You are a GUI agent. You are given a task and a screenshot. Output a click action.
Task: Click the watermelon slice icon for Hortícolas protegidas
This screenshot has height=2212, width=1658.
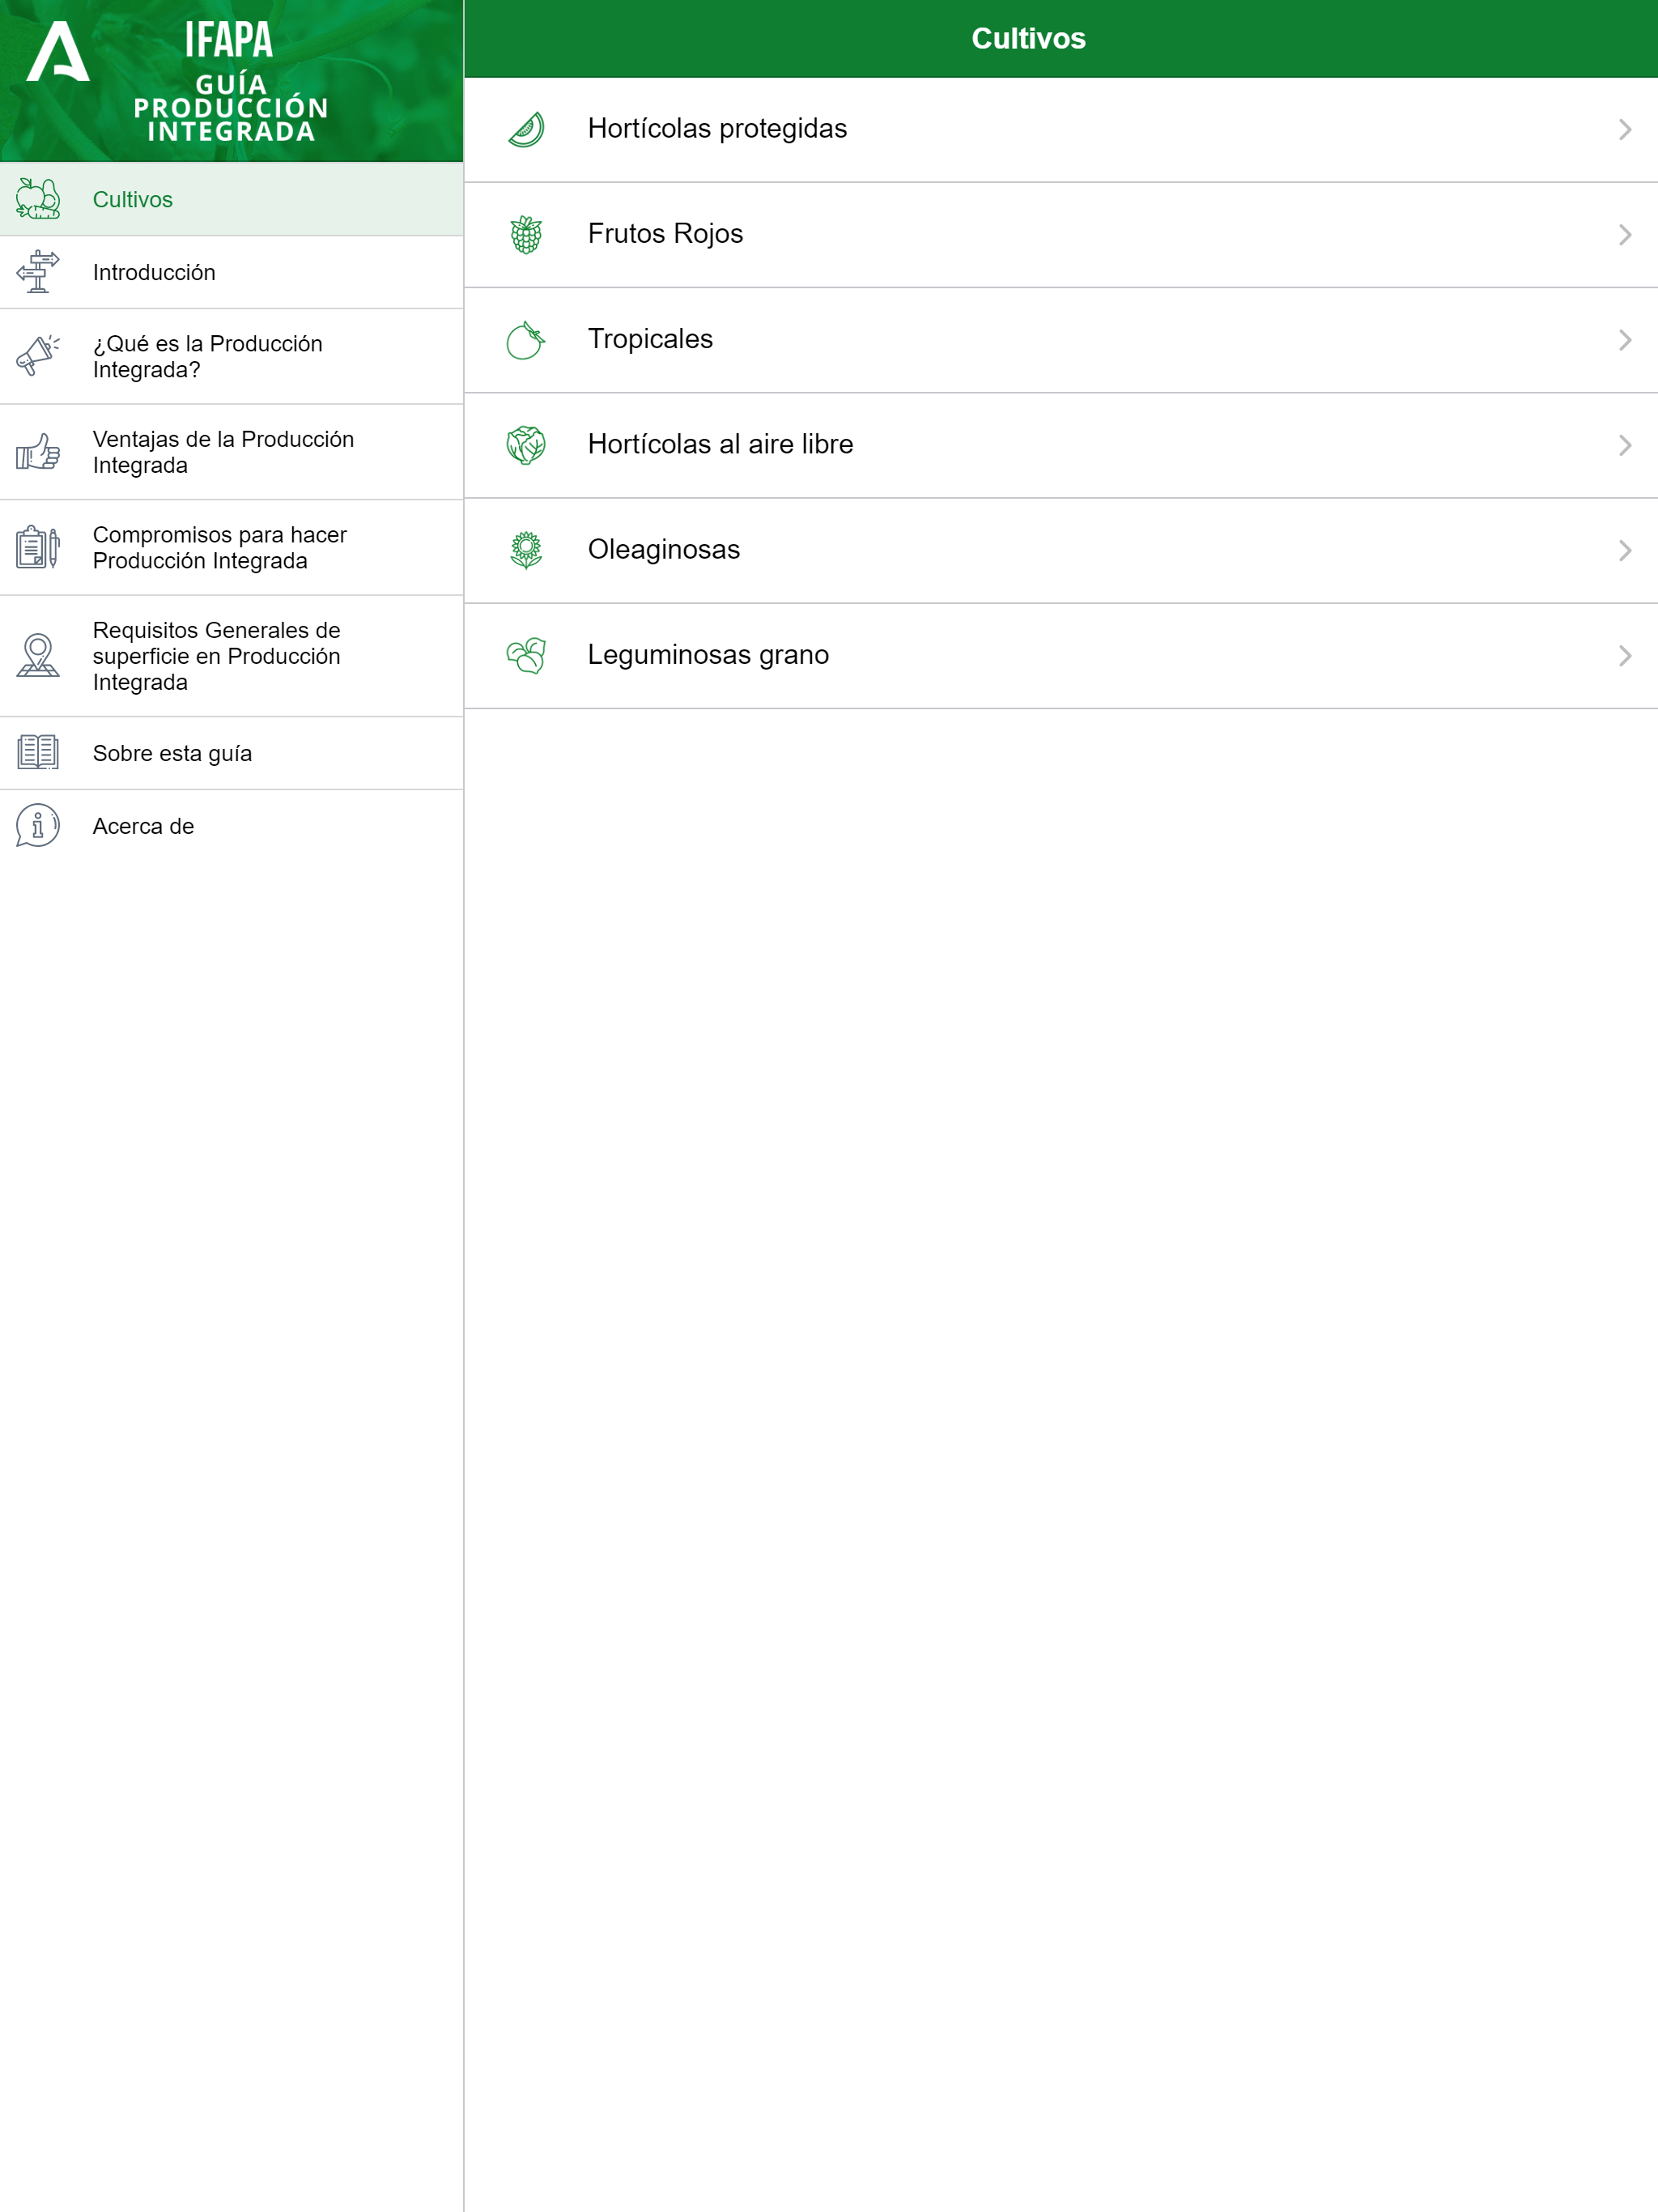coord(526,129)
